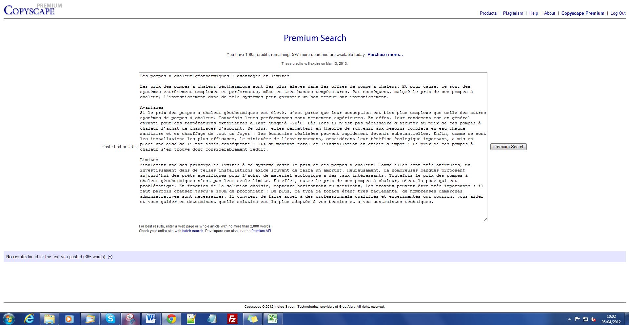Open the Help page
The image size is (629, 325).
(x=533, y=13)
